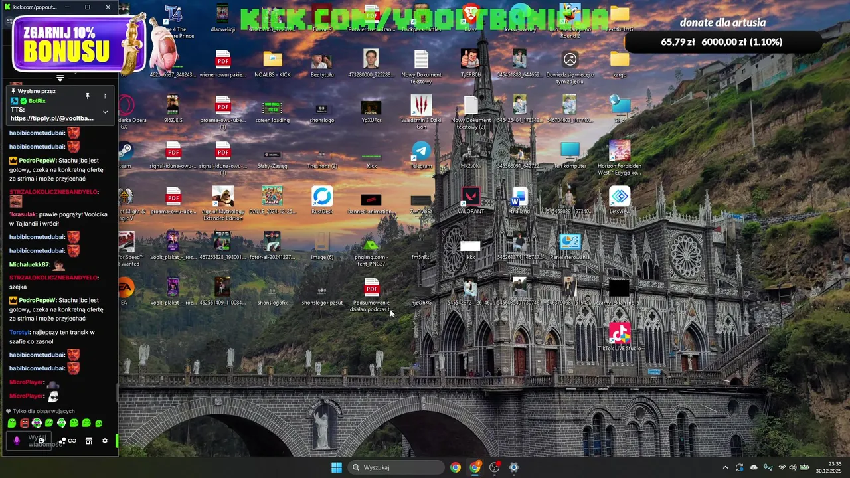The width and height of the screenshot is (850, 478).
Task: Open the NOALBS - KICK folder
Action: coord(272,64)
